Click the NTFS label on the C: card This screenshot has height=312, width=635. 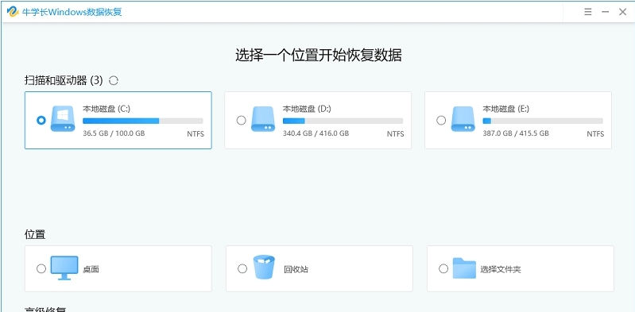[x=196, y=134]
